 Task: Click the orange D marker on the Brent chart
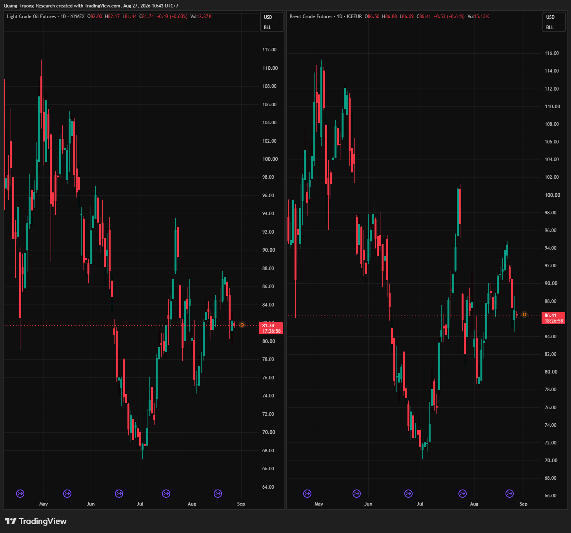pos(524,315)
